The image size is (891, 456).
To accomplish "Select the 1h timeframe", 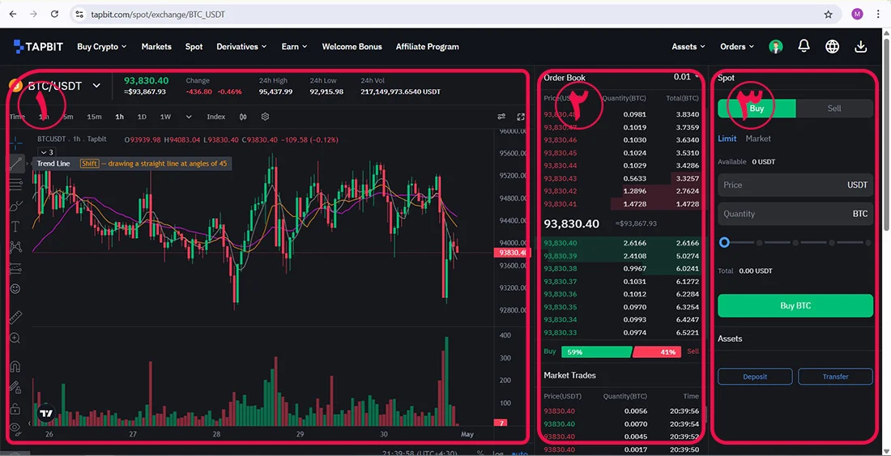I will point(119,117).
